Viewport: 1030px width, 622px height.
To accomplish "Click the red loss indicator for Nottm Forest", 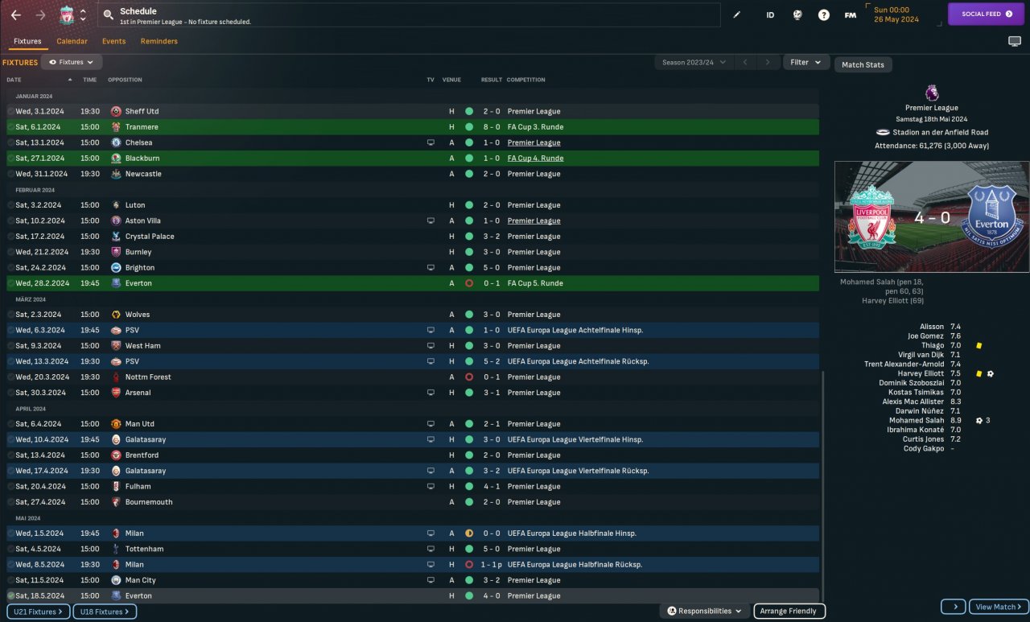I will [469, 377].
